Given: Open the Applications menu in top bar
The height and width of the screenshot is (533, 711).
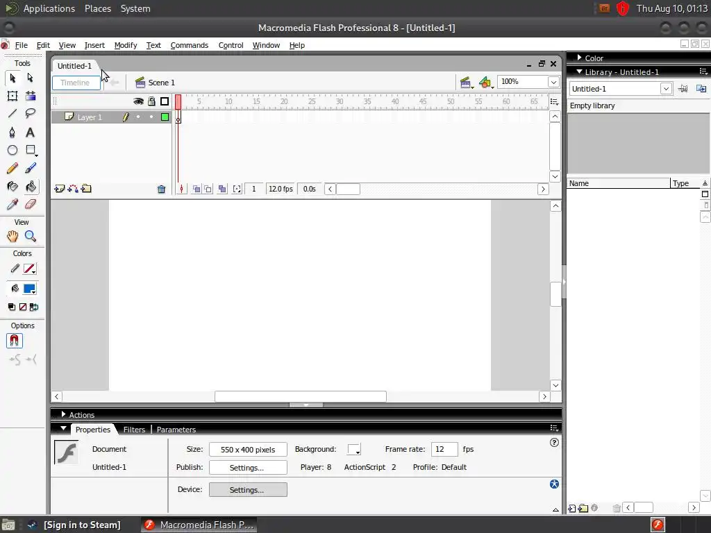Looking at the screenshot, I should click(49, 8).
